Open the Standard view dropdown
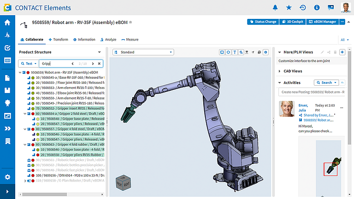Screen dimensions: 354x199 tap(143, 52)
